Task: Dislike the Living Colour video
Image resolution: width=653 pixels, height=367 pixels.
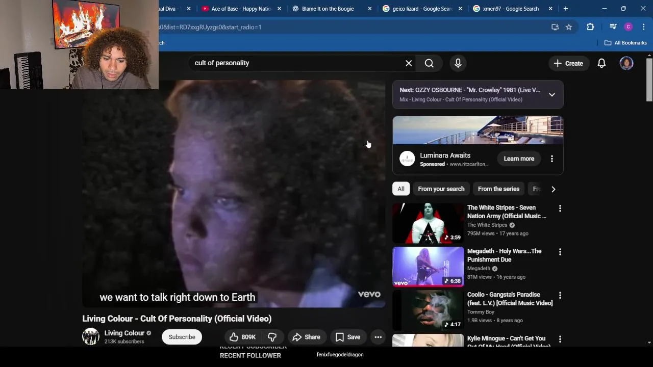Action: [x=272, y=337]
